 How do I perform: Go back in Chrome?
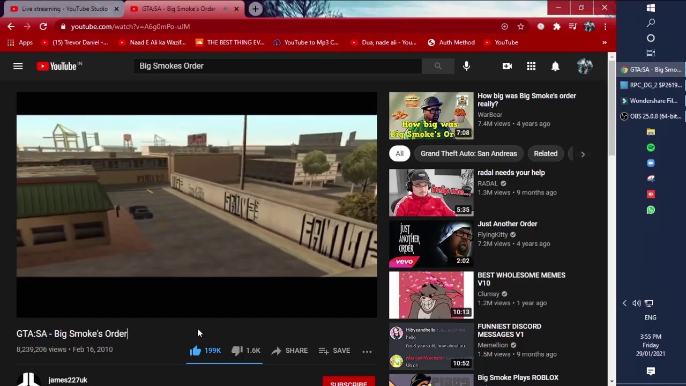pos(11,26)
